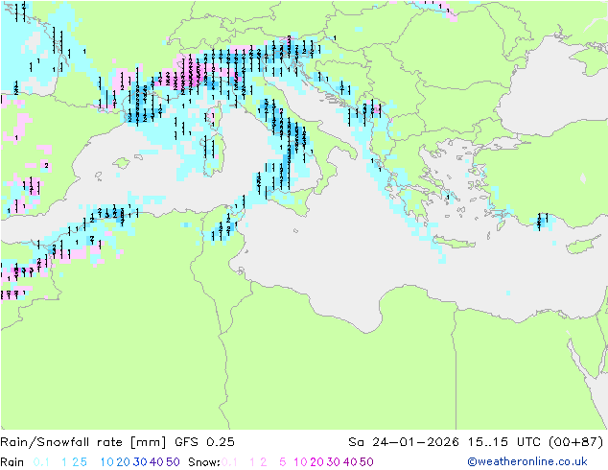Click the Snow legend value 50
The width and height of the screenshot is (608, 470).
pos(367,462)
